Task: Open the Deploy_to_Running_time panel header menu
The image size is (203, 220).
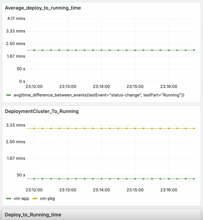Action: 33,215
